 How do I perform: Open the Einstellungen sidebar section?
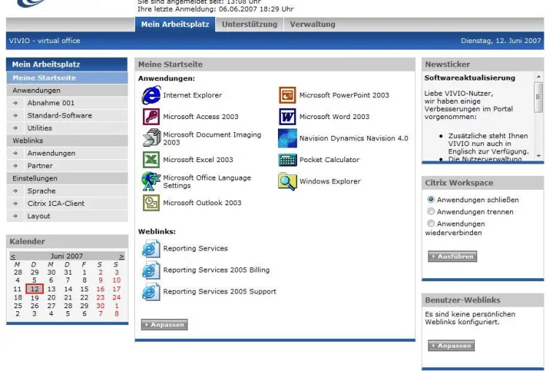(x=67, y=178)
